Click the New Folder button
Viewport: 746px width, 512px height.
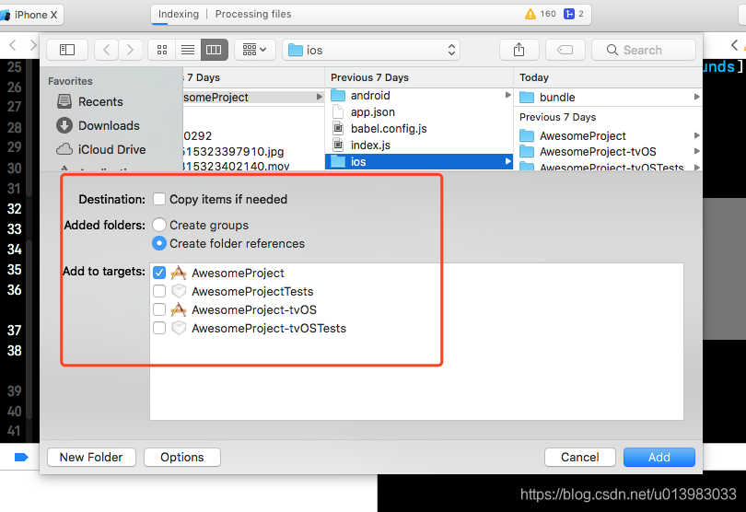click(91, 458)
